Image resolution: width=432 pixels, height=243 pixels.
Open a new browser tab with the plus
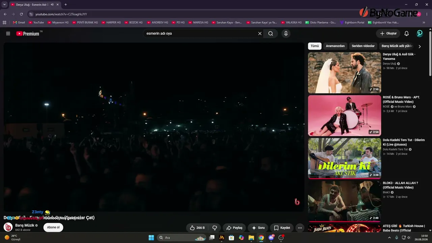click(65, 4)
